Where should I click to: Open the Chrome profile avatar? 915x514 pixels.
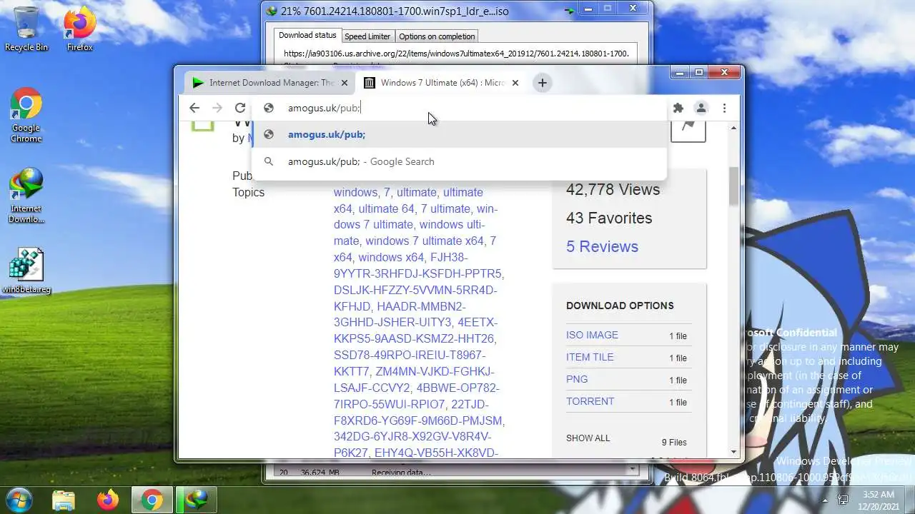701,108
